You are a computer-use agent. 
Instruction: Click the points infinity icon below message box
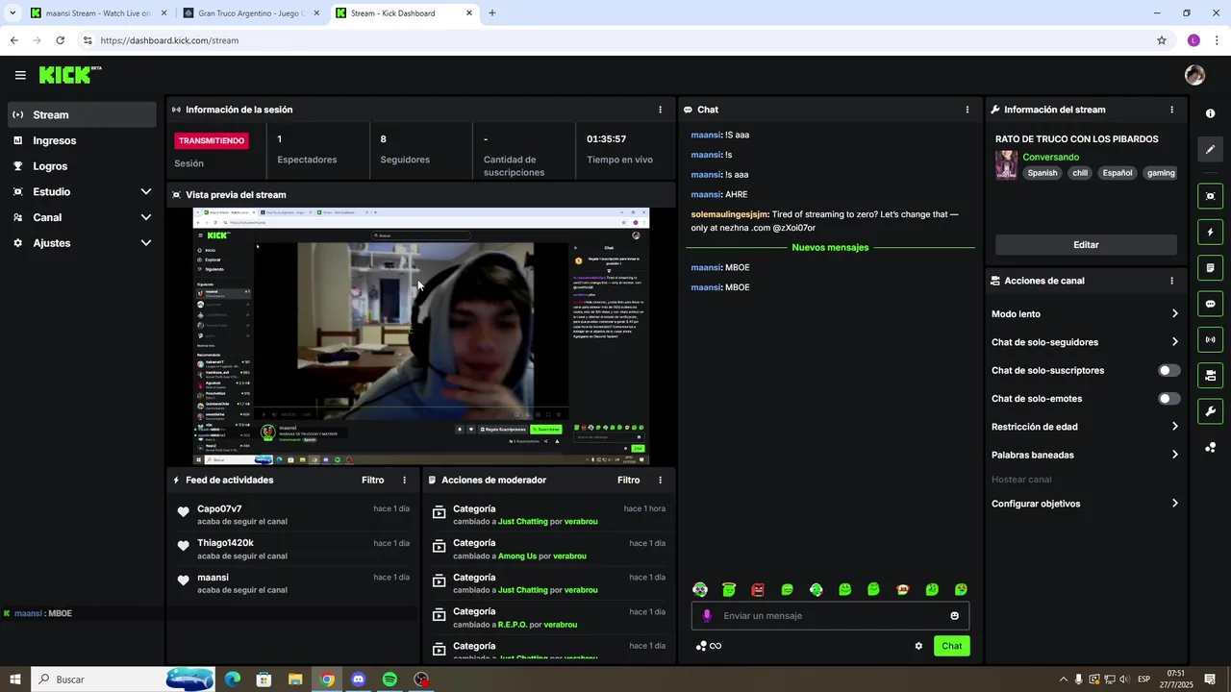click(x=709, y=646)
